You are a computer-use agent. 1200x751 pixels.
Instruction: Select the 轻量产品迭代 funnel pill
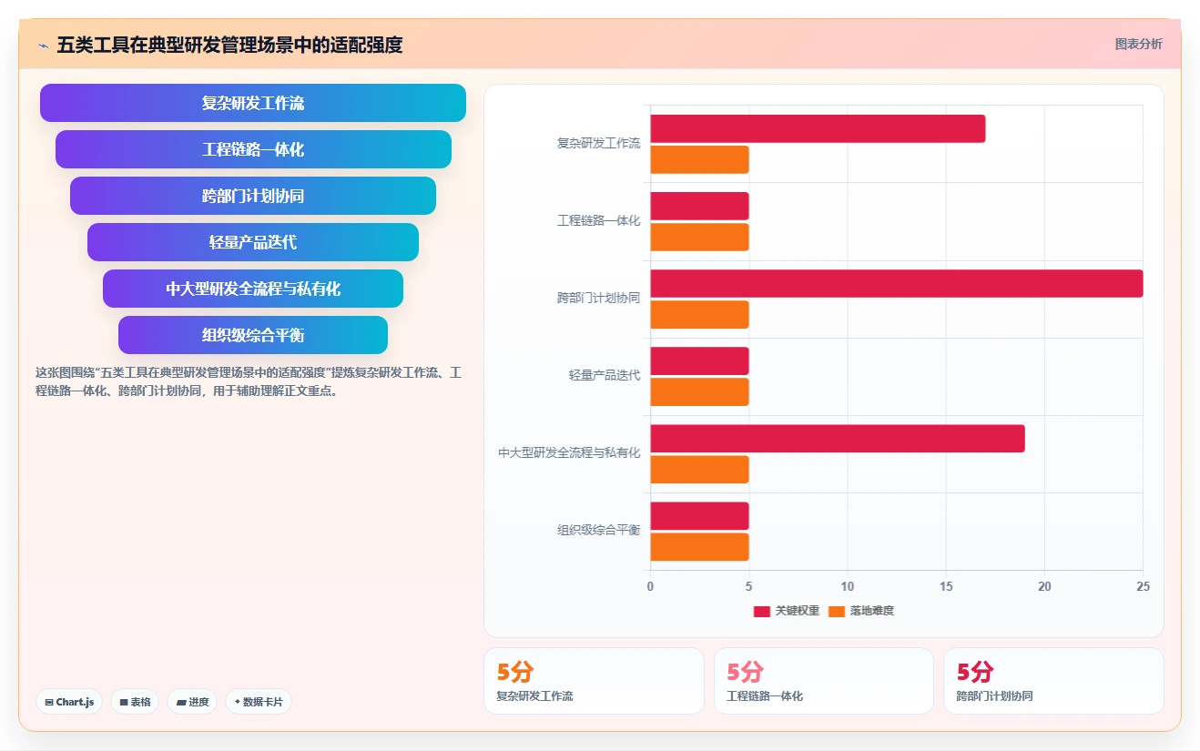[x=253, y=242]
